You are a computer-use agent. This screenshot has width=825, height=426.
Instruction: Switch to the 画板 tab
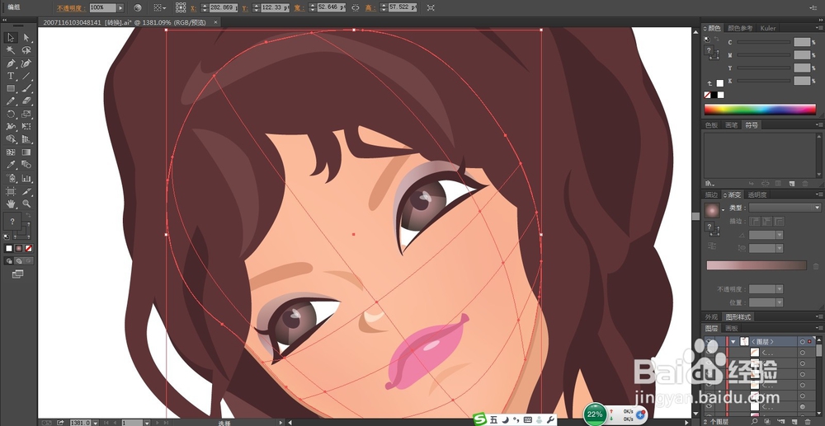coord(731,328)
